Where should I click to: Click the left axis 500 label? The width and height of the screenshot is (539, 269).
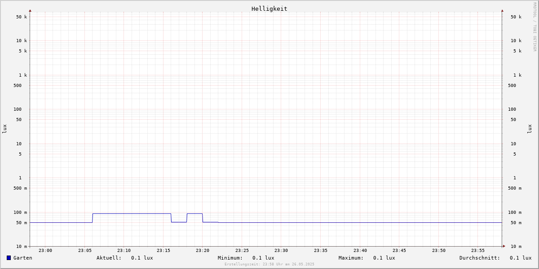pos(18,86)
